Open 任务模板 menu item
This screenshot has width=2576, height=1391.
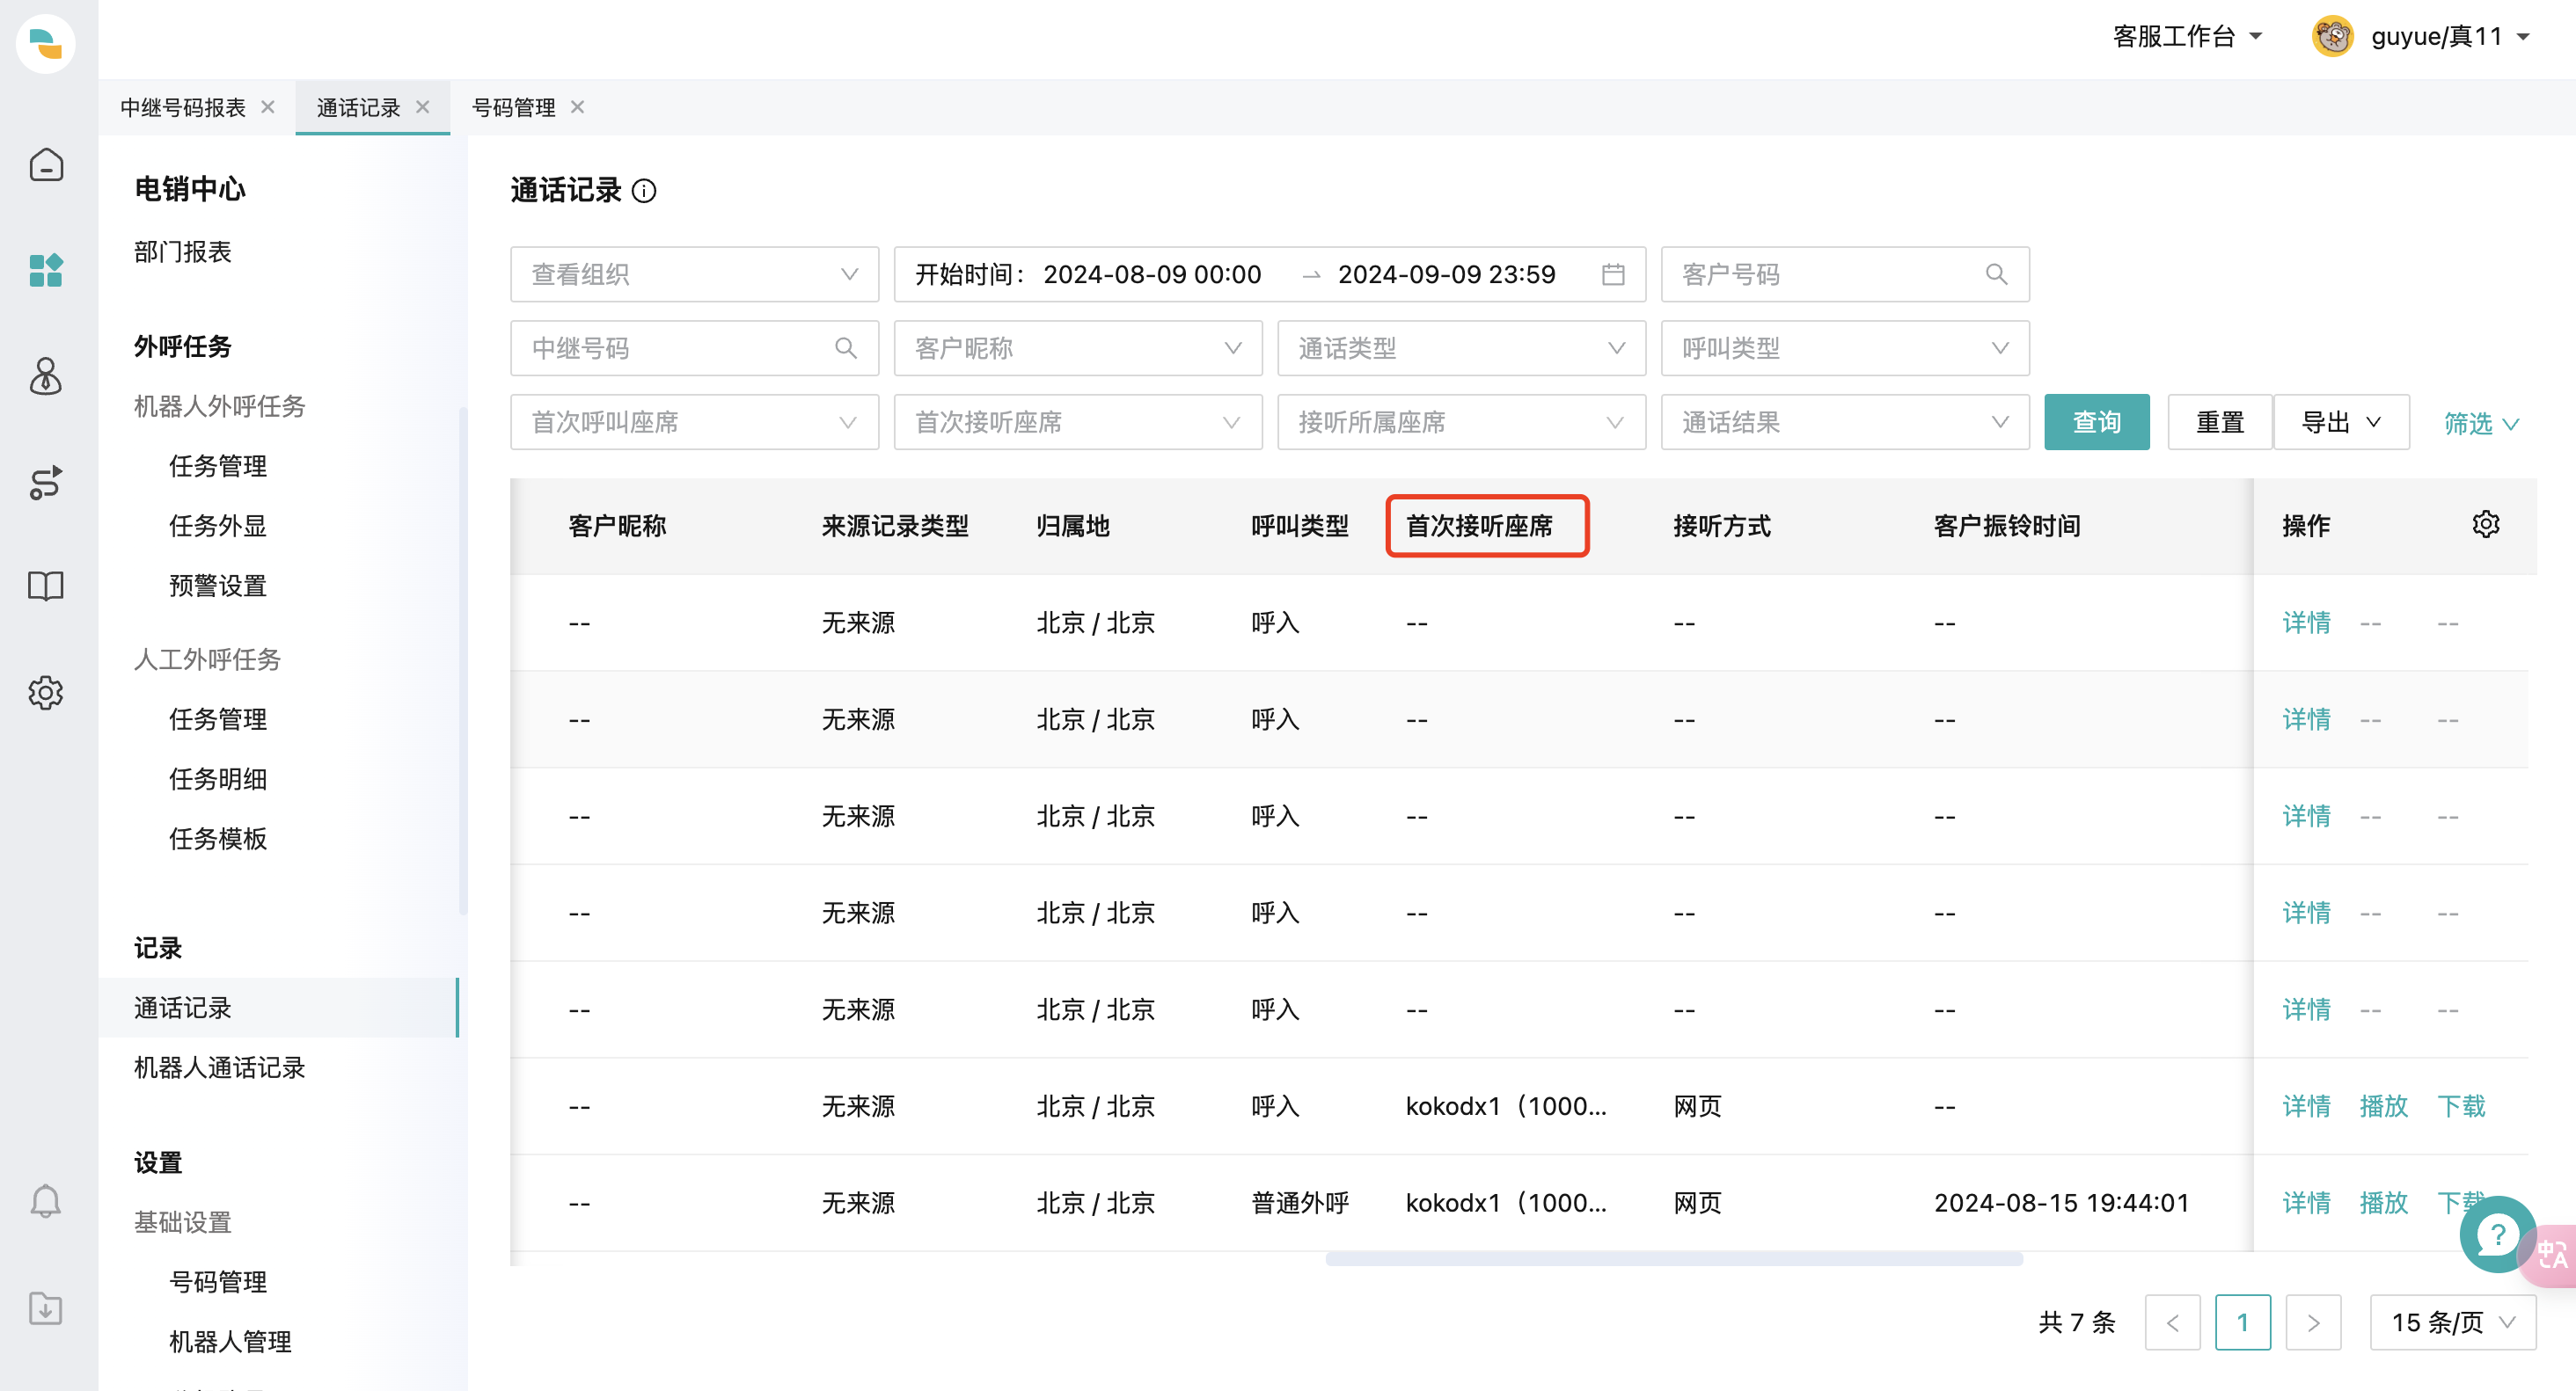pyautogui.click(x=218, y=840)
